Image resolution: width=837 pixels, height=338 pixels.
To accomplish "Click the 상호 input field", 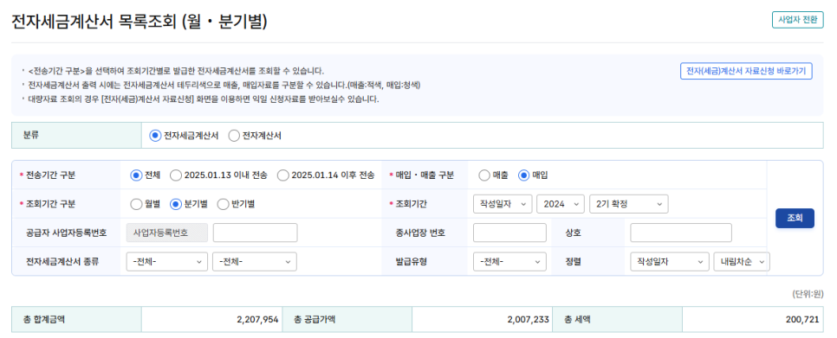I will click(x=681, y=233).
